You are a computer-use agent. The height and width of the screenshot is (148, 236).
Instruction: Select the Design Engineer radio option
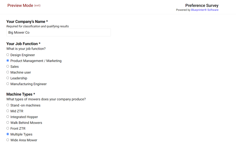coord(8,55)
